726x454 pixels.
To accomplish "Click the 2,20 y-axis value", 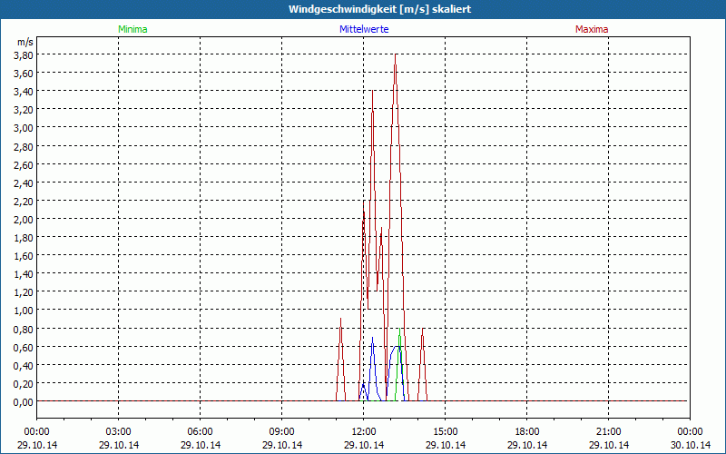I will [x=24, y=201].
